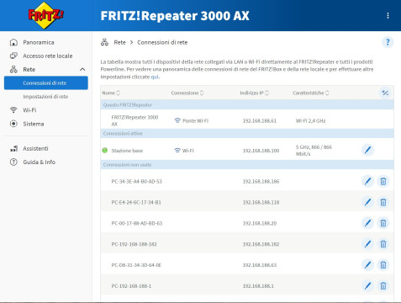Viewport: 401px width, 303px height.
Task: Edit the PC-192-168-188-1 entry
Action: [367, 286]
